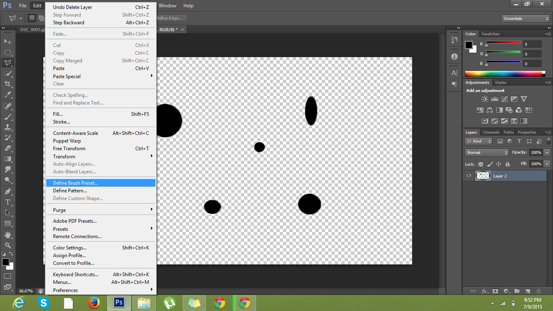553x311 pixels.
Task: Select the Hand tool
Action: point(8,234)
